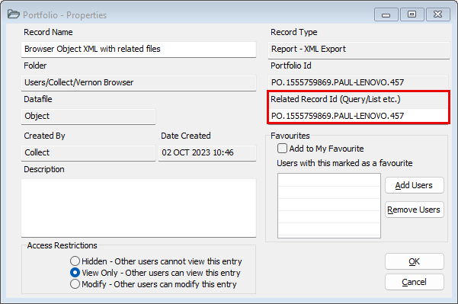This screenshot has height=304, width=458.
Task: Click the Remove Users button
Action: (x=415, y=210)
